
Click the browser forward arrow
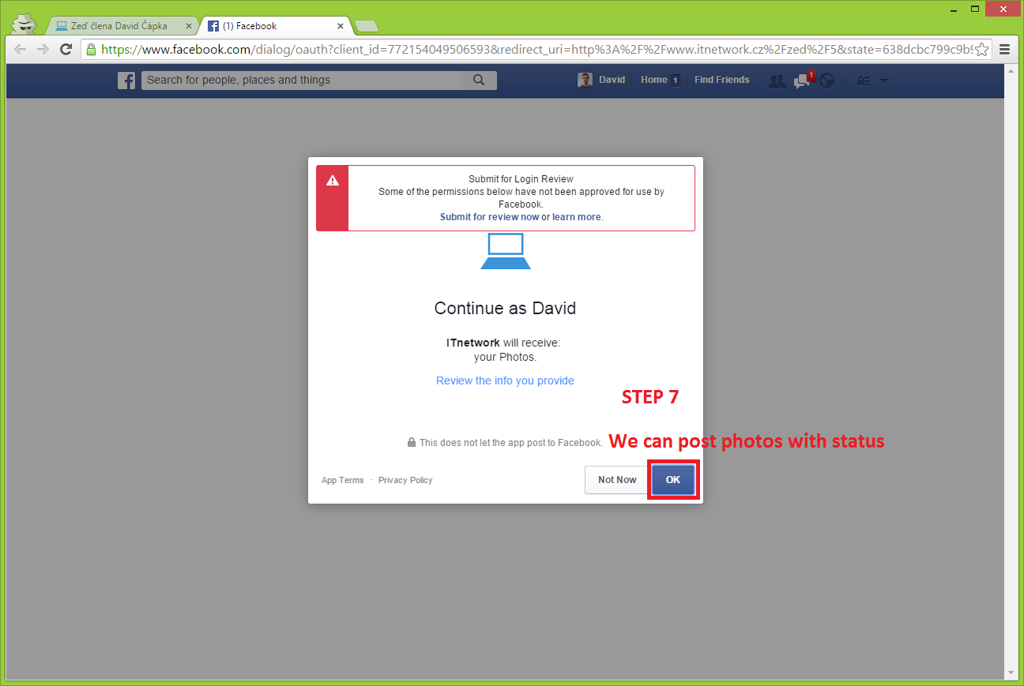click(x=43, y=49)
